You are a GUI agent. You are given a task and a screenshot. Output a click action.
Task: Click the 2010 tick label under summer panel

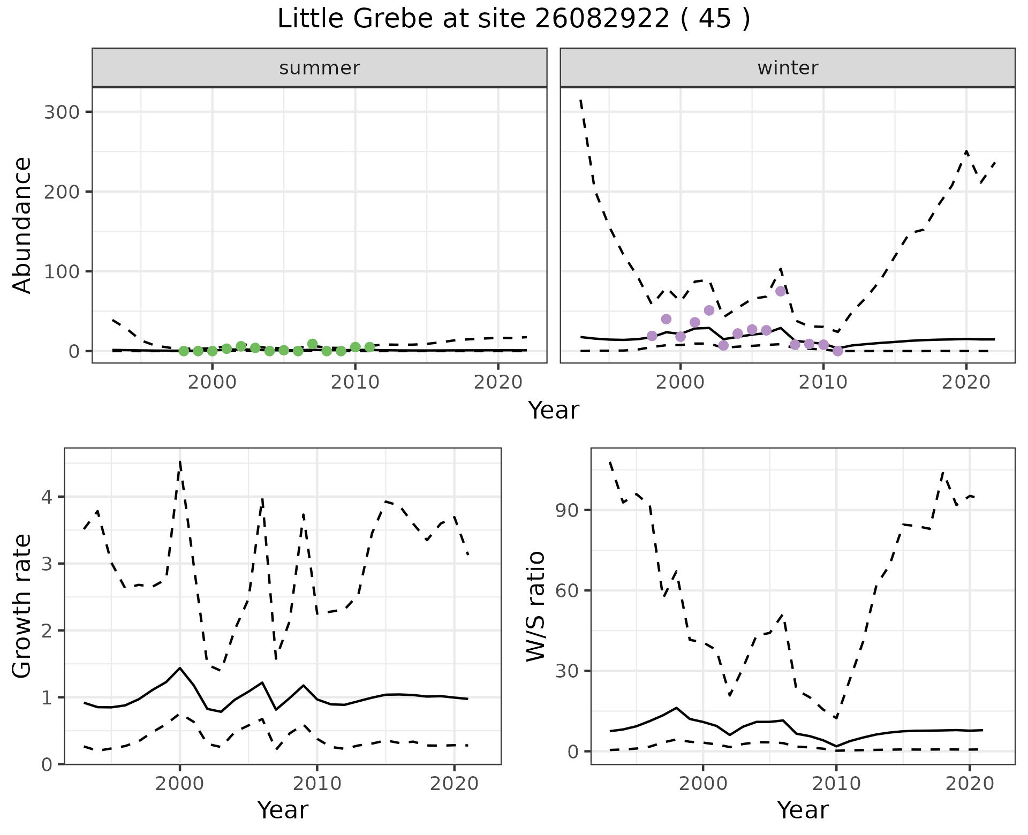point(355,383)
